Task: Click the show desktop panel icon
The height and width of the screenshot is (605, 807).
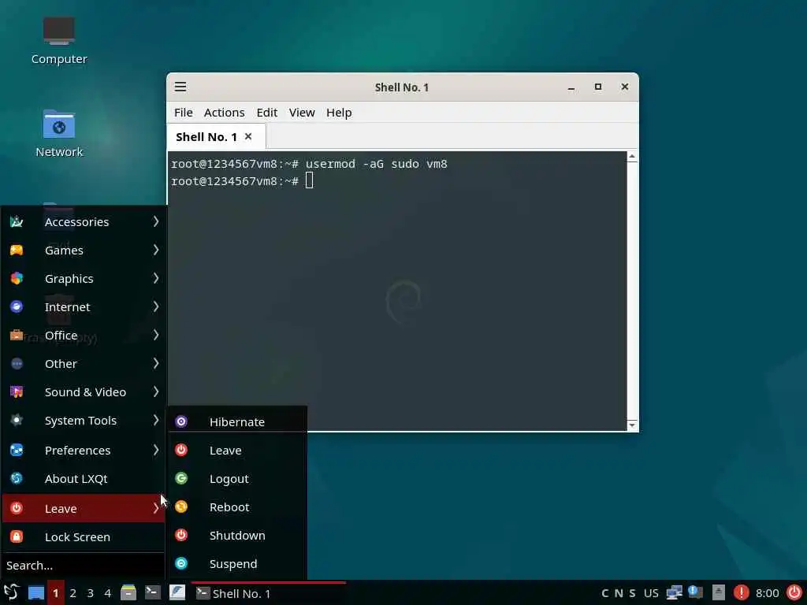Action: tap(36, 592)
